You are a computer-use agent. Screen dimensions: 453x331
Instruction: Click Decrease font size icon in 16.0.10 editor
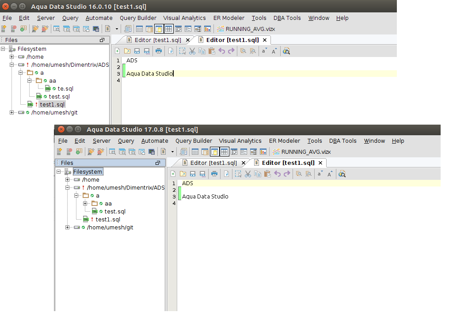pyautogui.click(x=264, y=51)
